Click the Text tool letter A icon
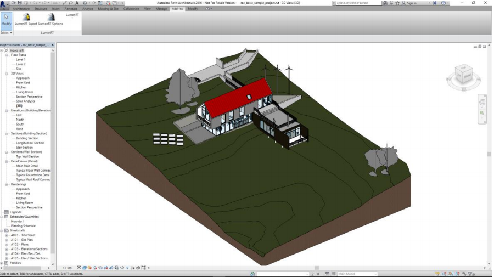The width and height of the screenshot is (494, 277). click(x=76, y=3)
